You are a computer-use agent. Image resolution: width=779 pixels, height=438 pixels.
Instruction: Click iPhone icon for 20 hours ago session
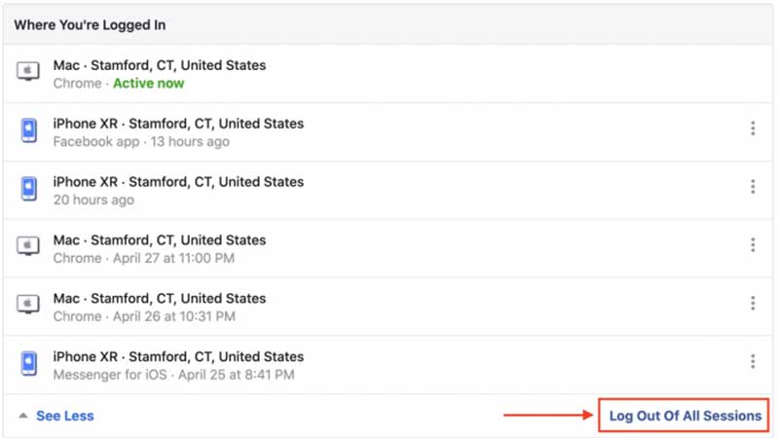point(29,189)
